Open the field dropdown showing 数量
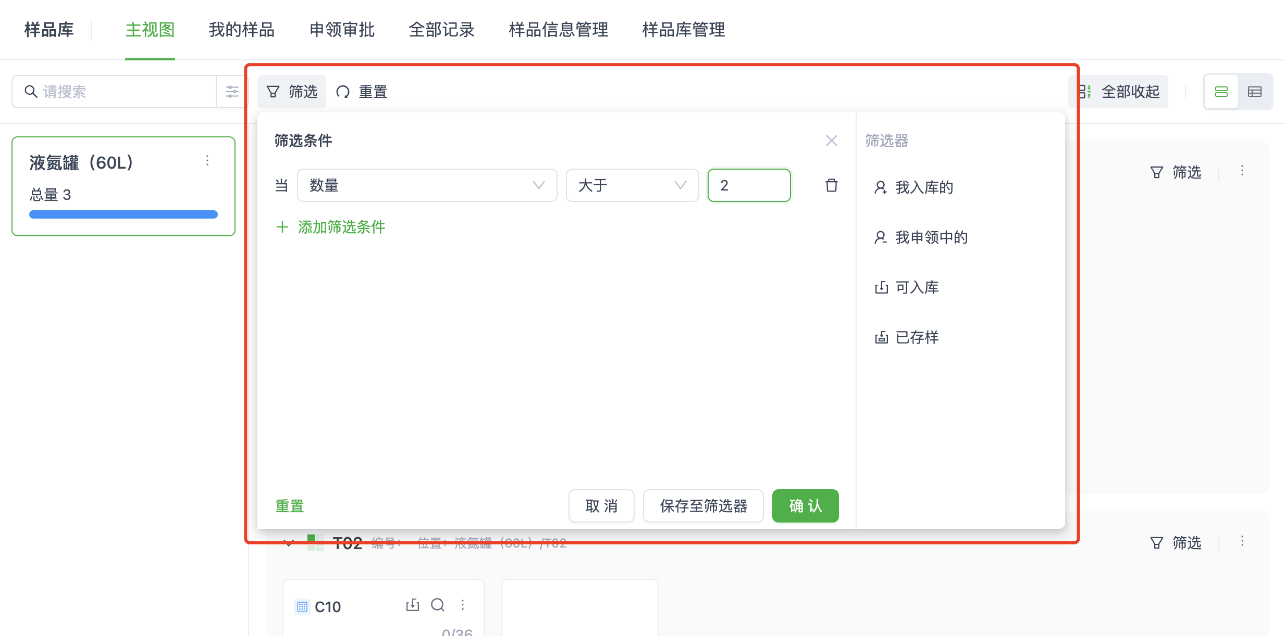This screenshot has height=636, width=1285. pos(427,185)
